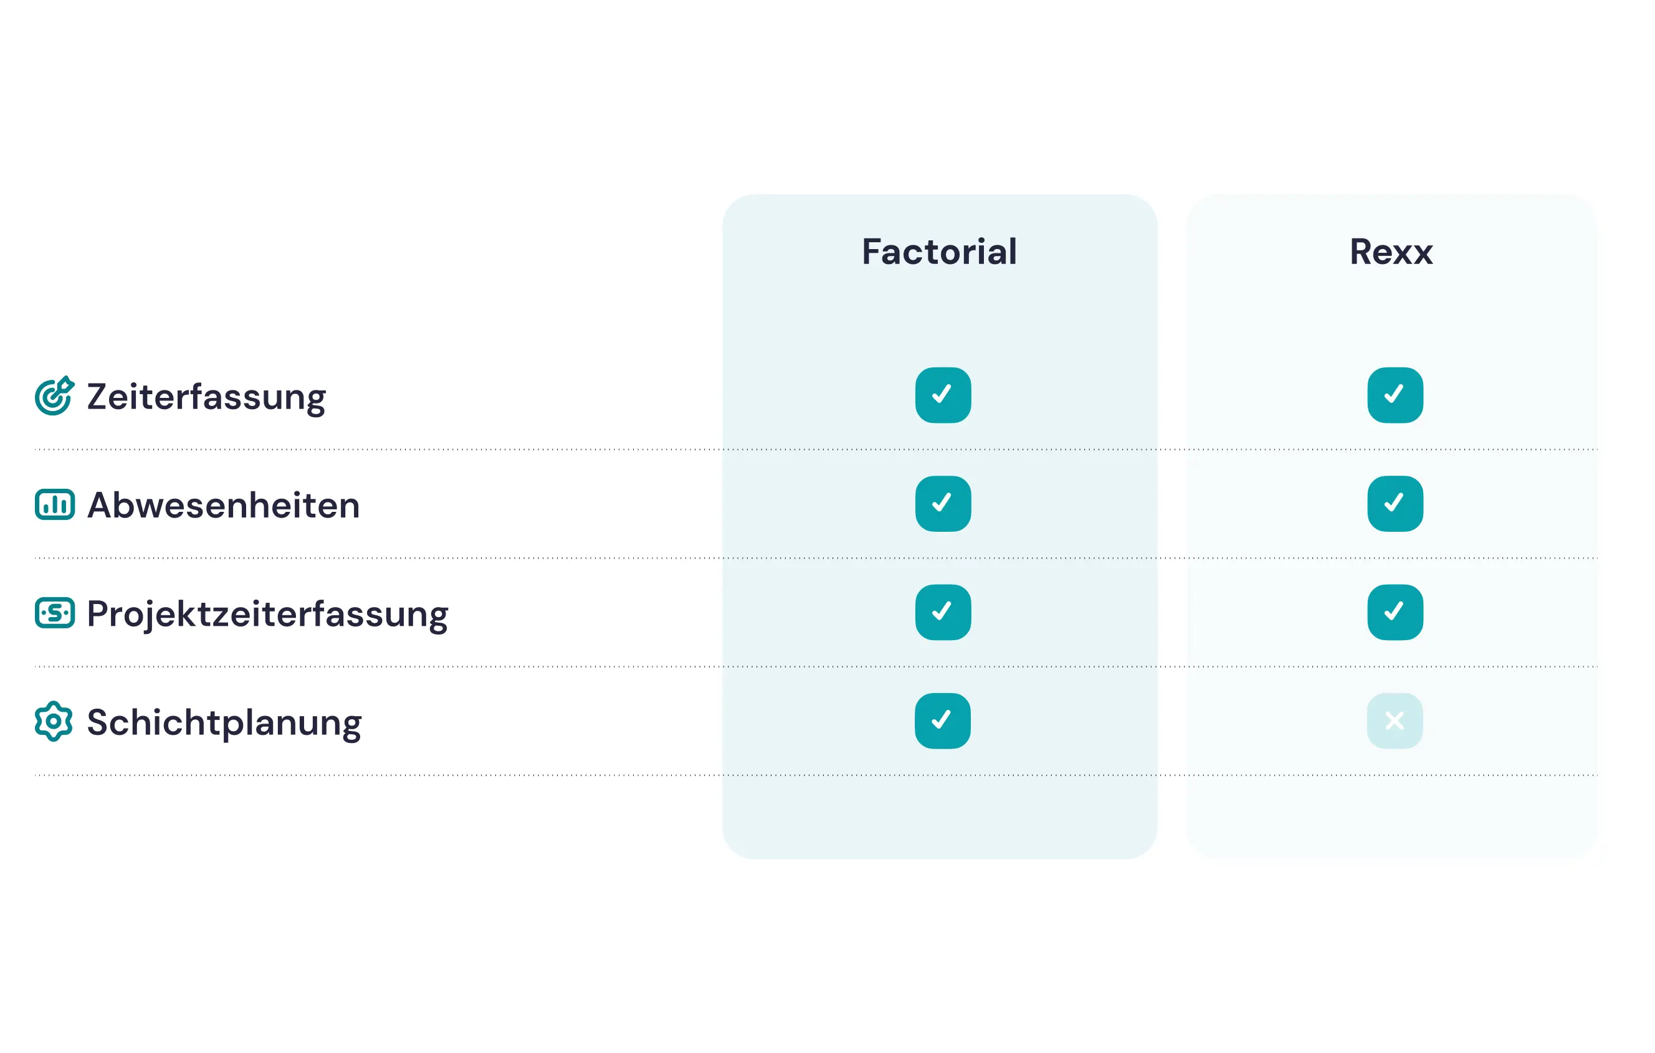Image resolution: width=1655 pixels, height=1053 pixels.
Task: Click the Projektzeiterfassung feature label
Action: 267,614
